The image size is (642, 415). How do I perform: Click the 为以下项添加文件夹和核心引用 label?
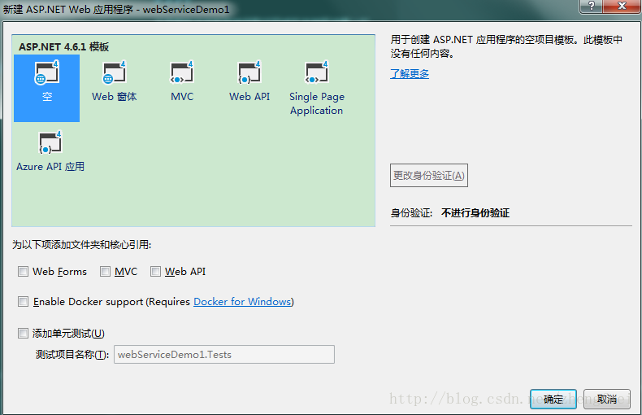point(81,245)
